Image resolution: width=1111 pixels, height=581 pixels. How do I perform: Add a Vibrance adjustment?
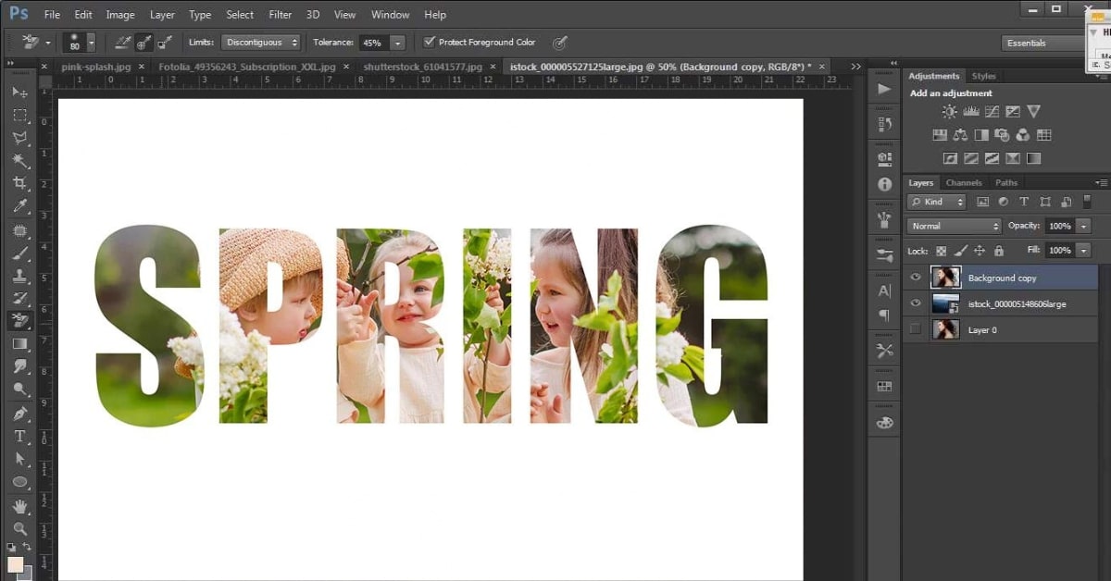[1034, 112]
